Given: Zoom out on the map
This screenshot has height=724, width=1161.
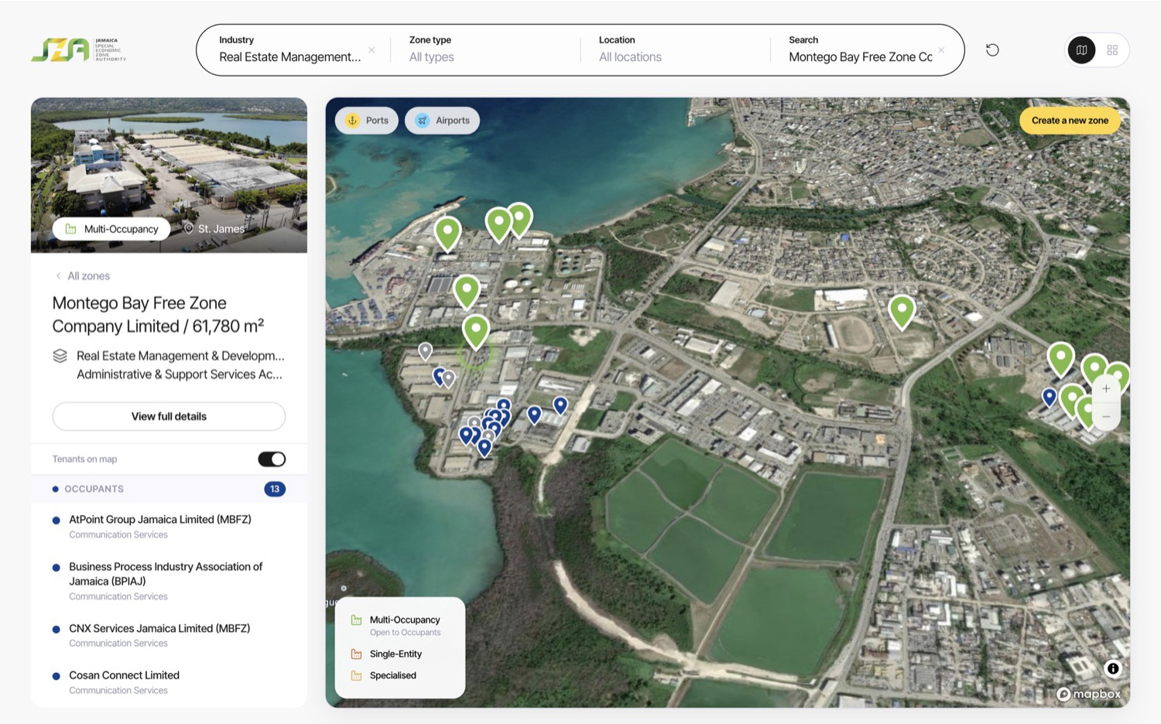Looking at the screenshot, I should [1106, 417].
